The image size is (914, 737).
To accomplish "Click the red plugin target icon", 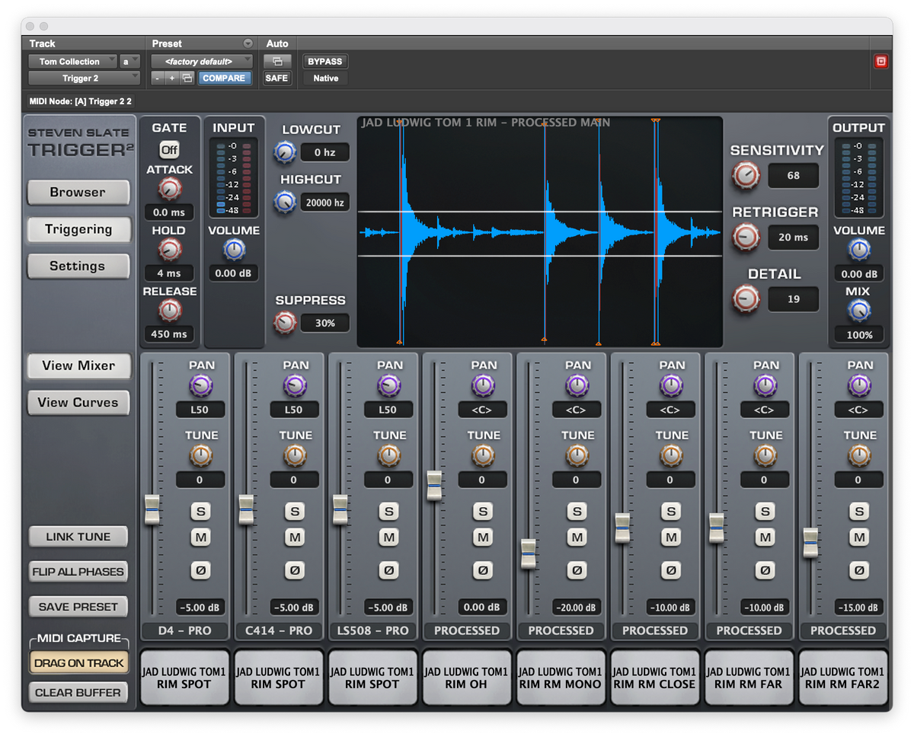I will click(881, 62).
